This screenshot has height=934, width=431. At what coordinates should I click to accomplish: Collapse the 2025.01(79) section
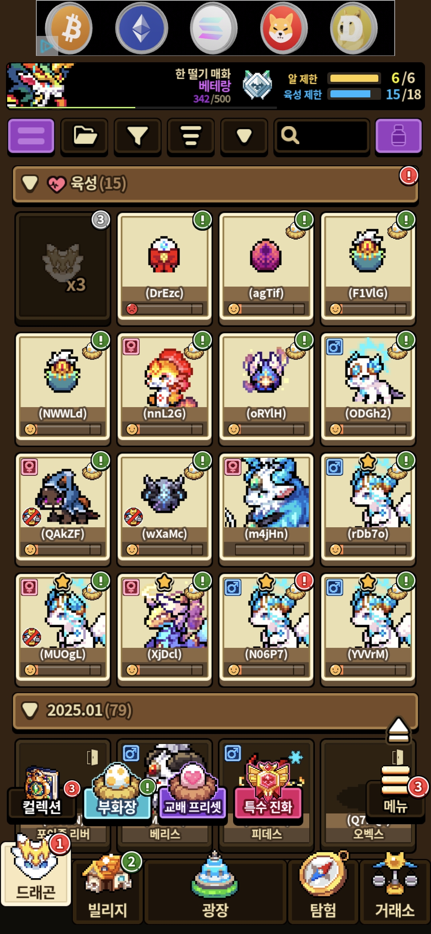[x=215, y=710]
